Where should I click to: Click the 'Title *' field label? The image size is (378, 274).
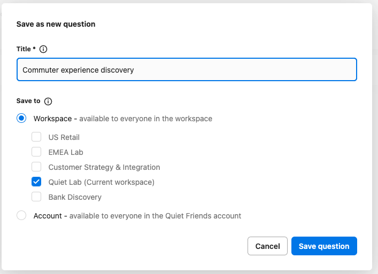point(26,49)
